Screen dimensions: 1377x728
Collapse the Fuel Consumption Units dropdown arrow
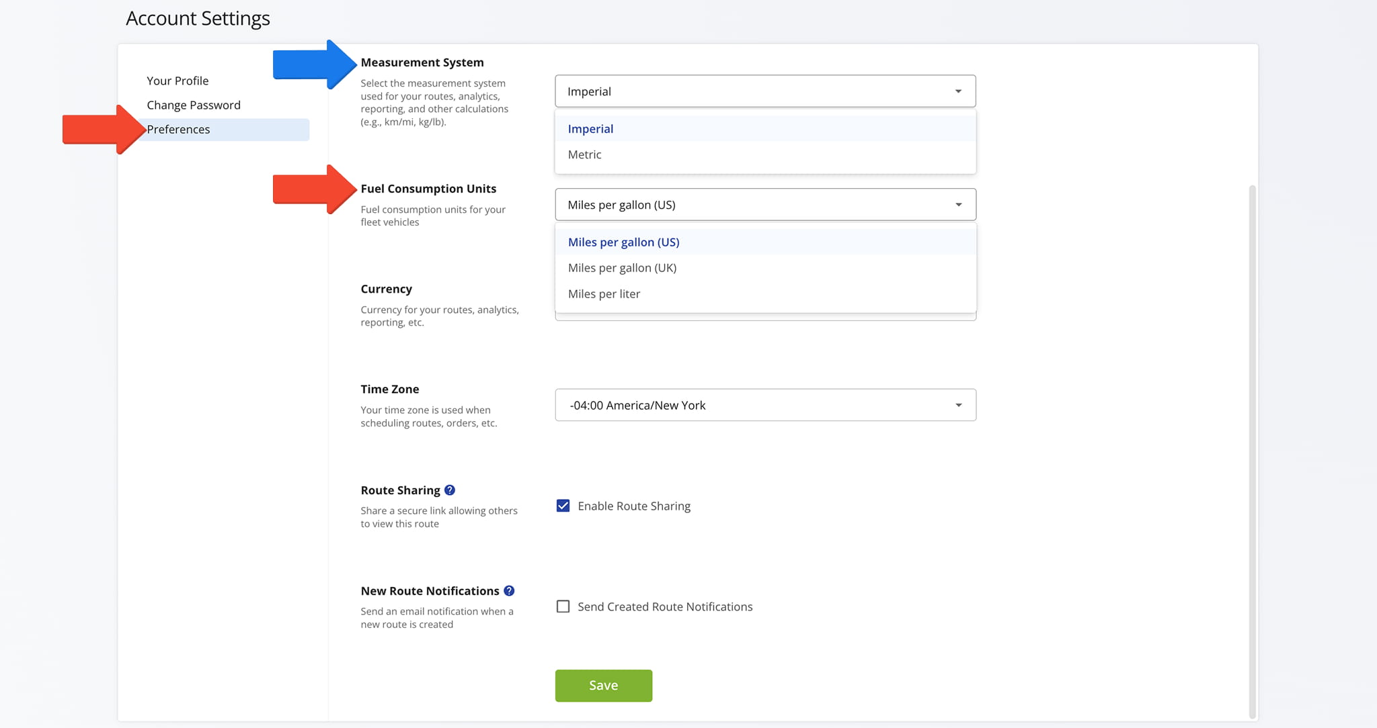[x=958, y=205]
